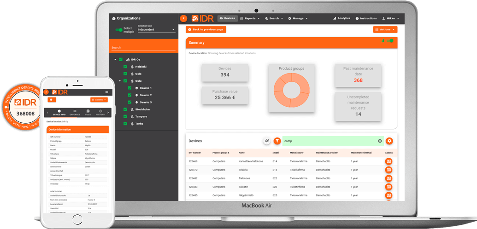
Task: Open the Selection type dropdown
Action: (156, 29)
